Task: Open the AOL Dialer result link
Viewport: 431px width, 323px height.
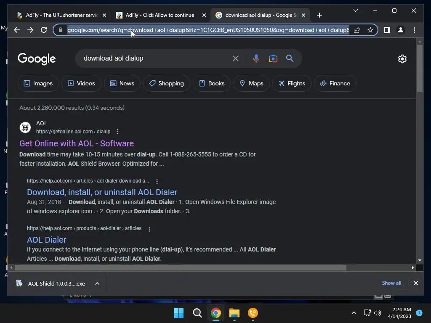Action: 46,240
